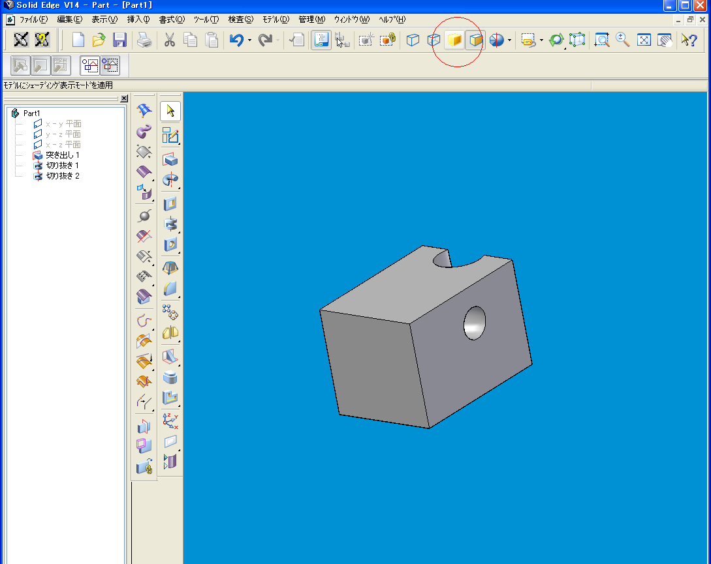Click the Pan hand icon
Screen dimensions: 711x564
point(665,40)
